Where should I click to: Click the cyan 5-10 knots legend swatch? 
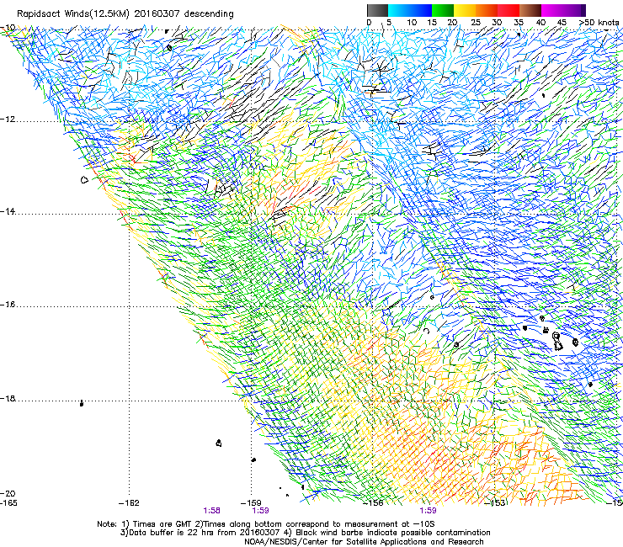point(399,10)
